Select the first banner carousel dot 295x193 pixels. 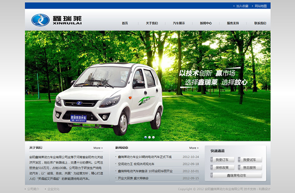144,137
